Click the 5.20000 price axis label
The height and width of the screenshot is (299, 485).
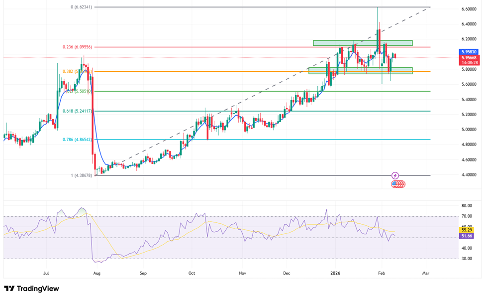pyautogui.click(x=469, y=115)
